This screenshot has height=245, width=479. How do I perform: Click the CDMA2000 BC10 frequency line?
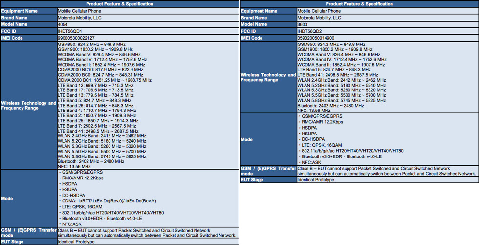pos(100,69)
